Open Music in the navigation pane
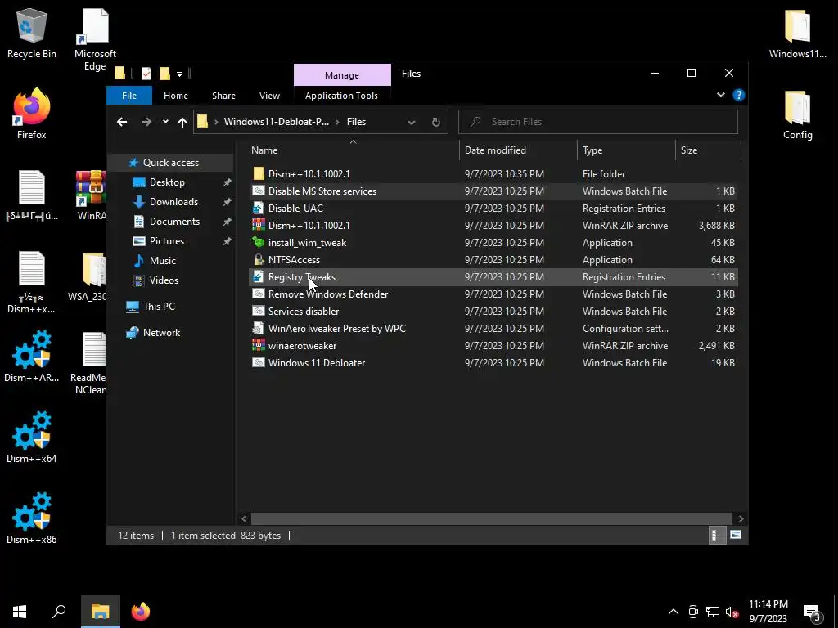 [163, 261]
